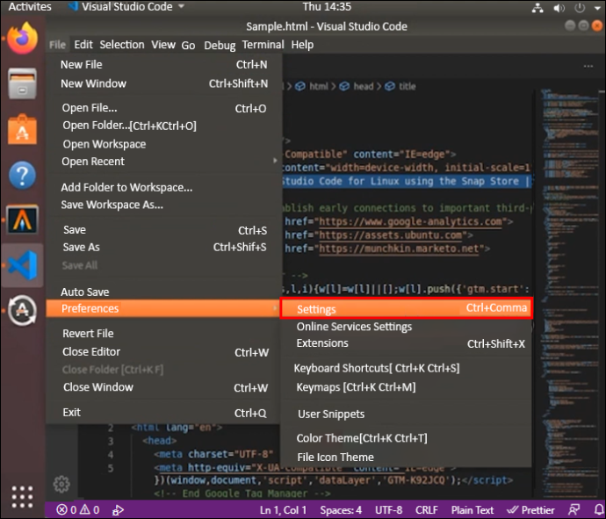Expand the Open Recent submenu arrow
The width and height of the screenshot is (606, 519).
[275, 161]
